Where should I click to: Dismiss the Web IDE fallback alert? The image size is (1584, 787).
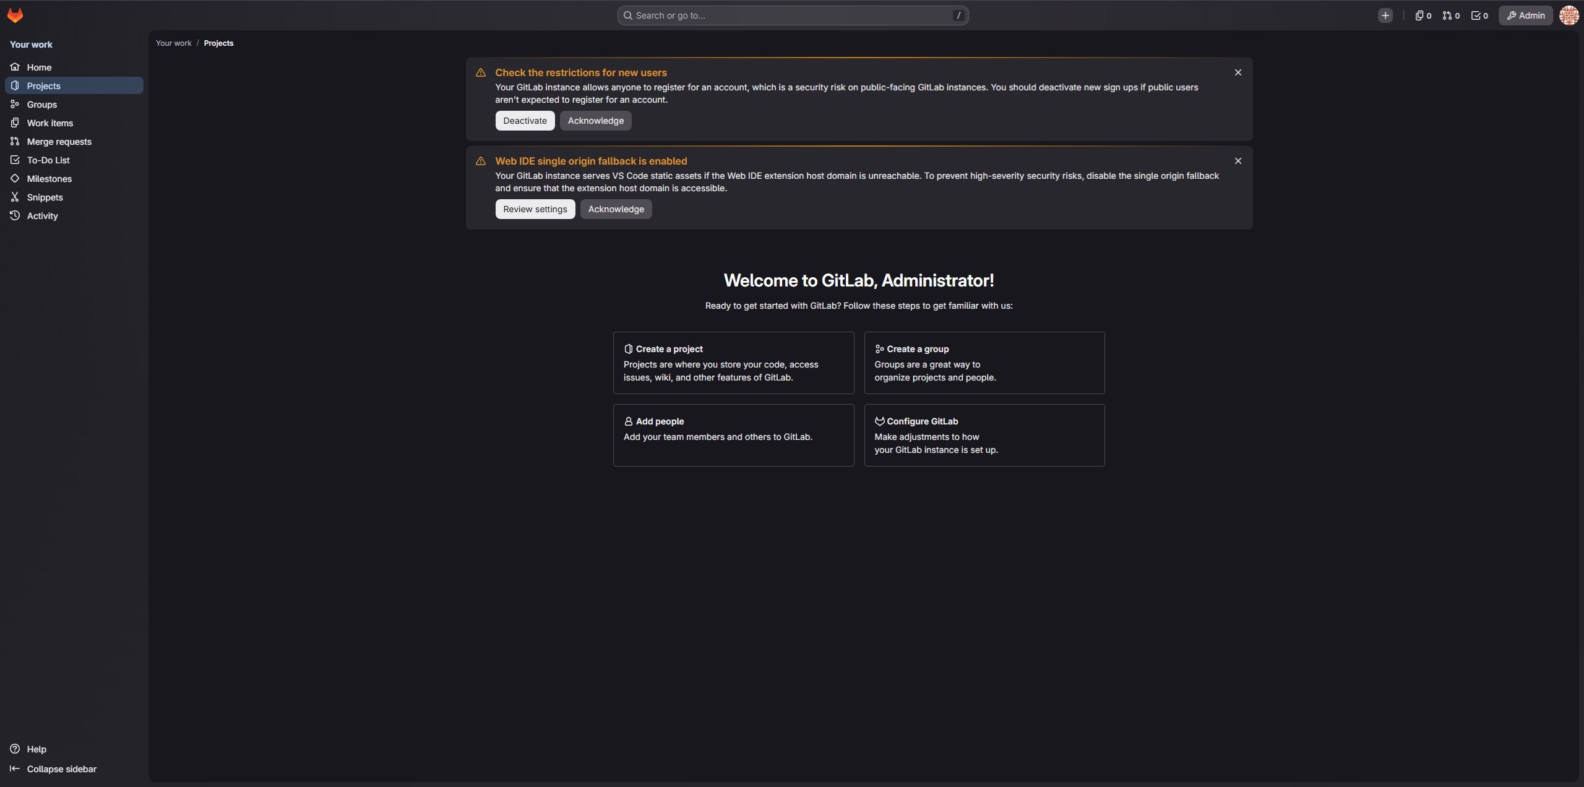[x=1237, y=161]
